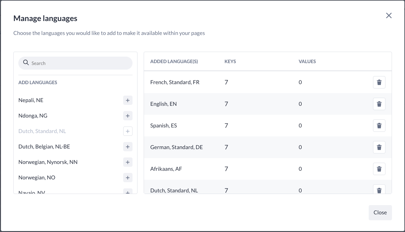Click values count 0 for German row
Screen dimensions: 405x232
[300, 147]
